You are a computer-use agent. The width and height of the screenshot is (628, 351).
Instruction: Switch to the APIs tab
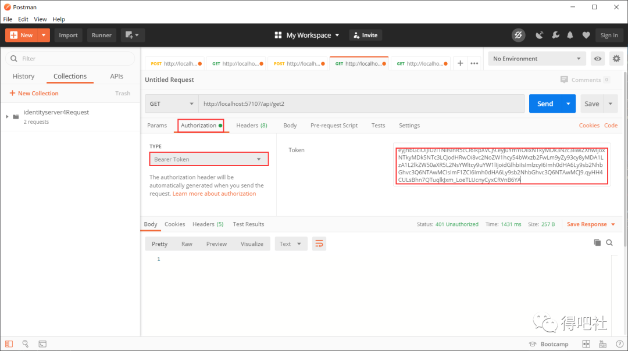[116, 76]
